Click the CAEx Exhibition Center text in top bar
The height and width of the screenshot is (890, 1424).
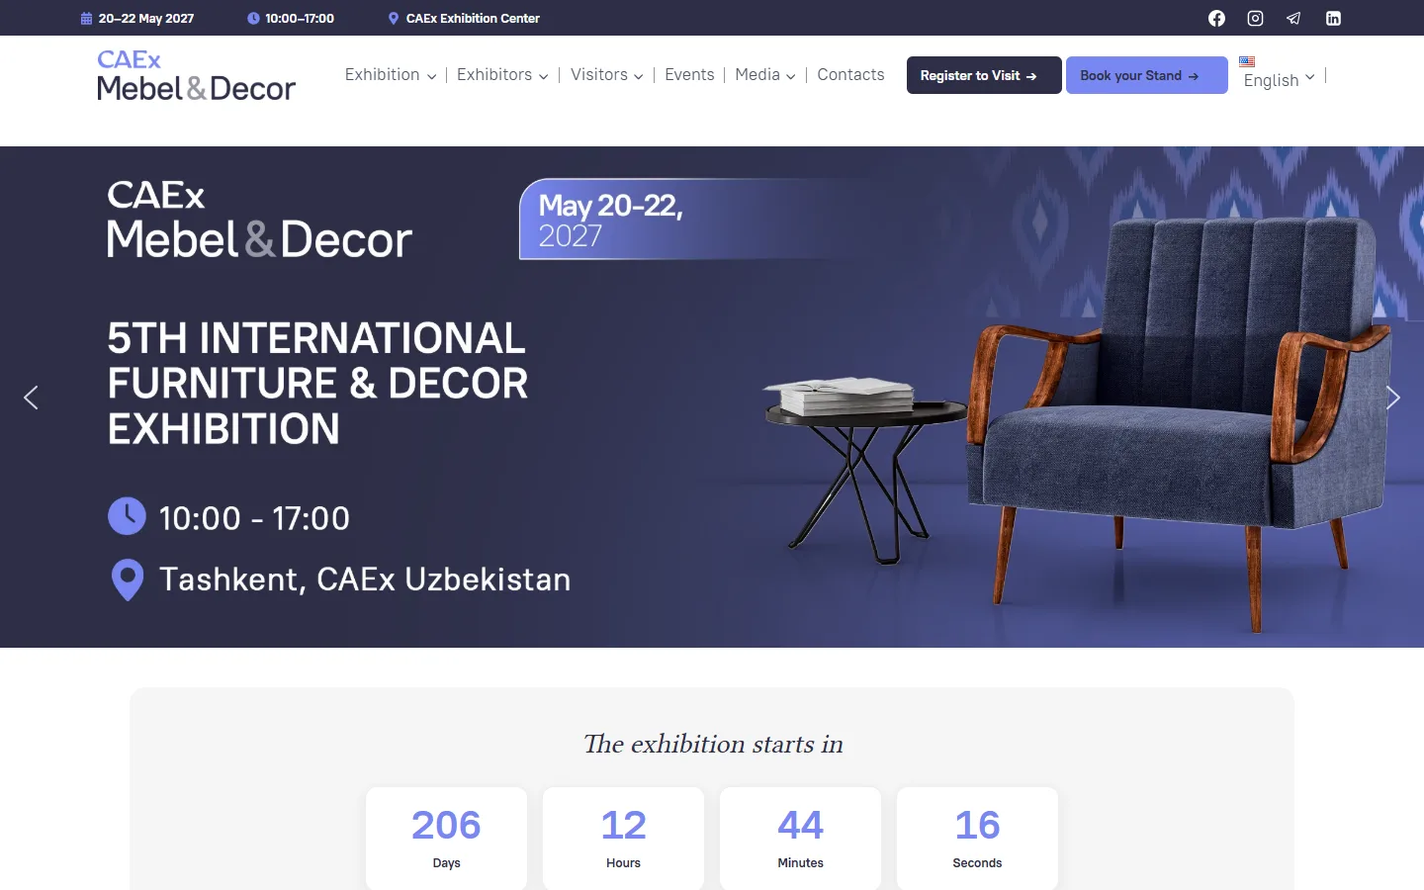tap(473, 19)
